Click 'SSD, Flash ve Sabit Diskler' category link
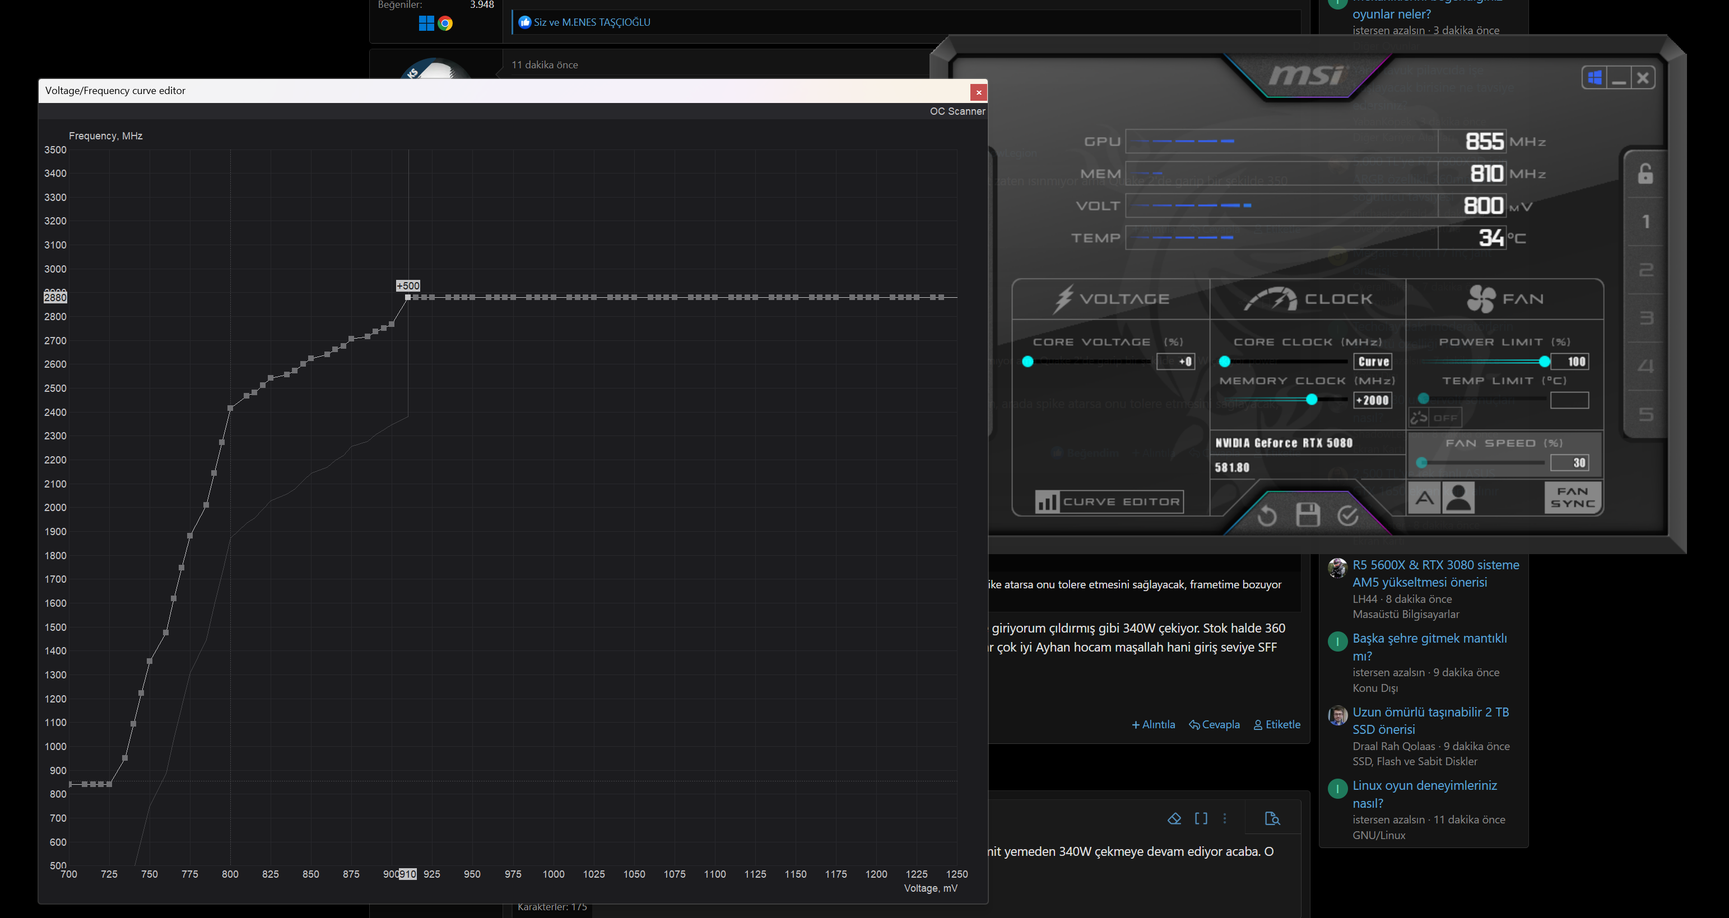Screen dimensions: 1729x918 click(x=1415, y=762)
